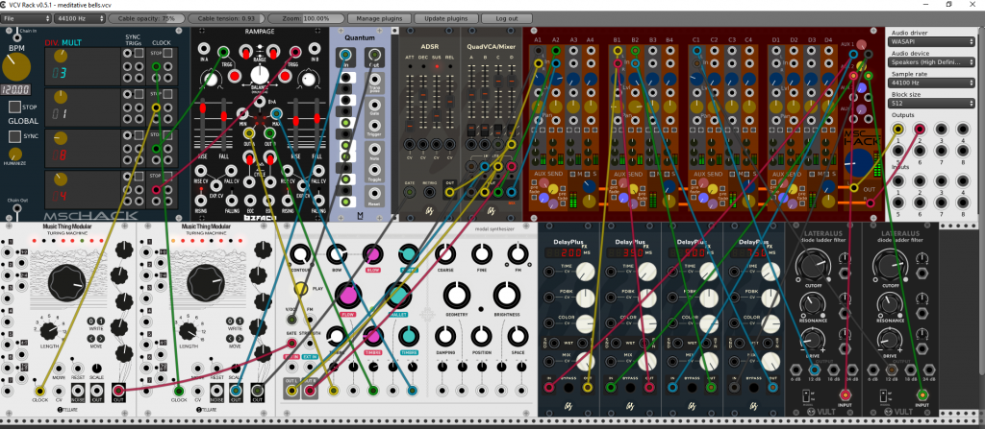This screenshot has height=429, width=985.
Task: Toggle BYPASS on the 750 ms DelayPlus
Action: coord(753,388)
